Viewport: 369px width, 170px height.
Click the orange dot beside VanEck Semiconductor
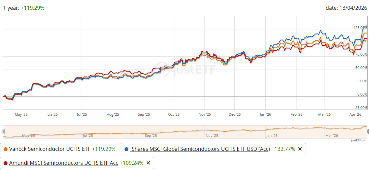tap(6, 149)
